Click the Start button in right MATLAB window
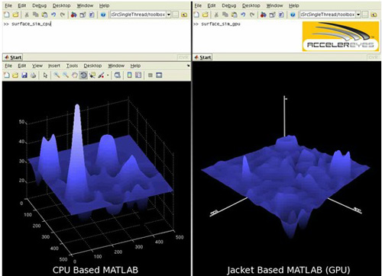 pos(202,57)
